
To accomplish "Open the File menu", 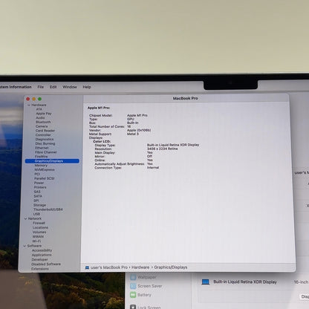I will pos(41,87).
